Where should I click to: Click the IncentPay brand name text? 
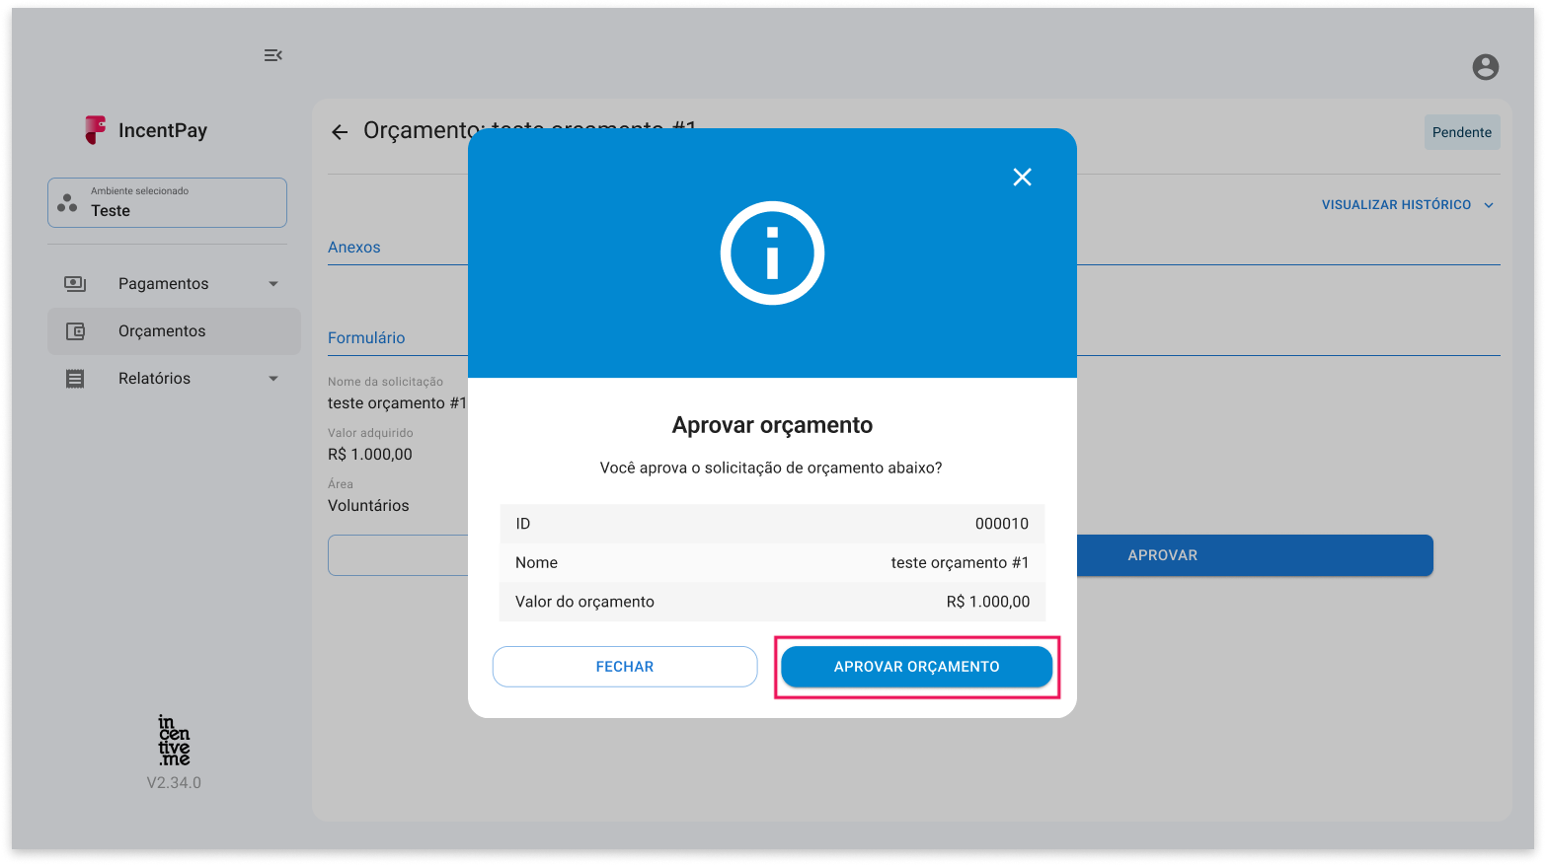[x=163, y=130]
